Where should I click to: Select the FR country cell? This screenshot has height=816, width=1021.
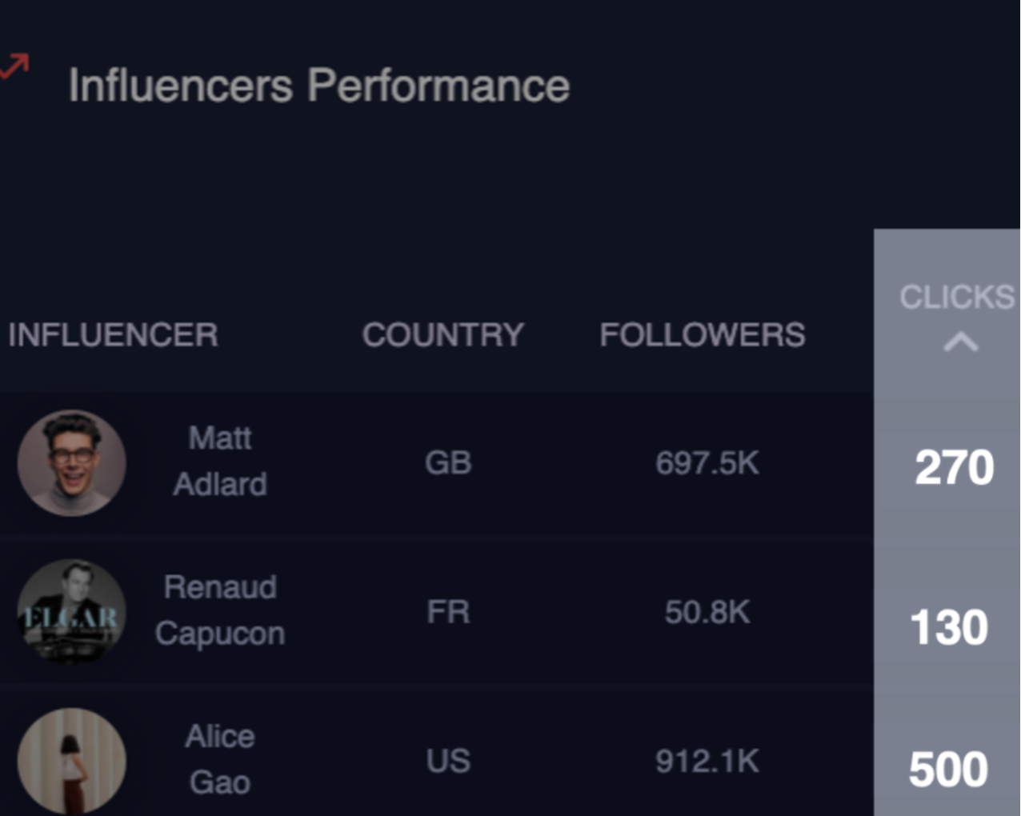click(448, 612)
